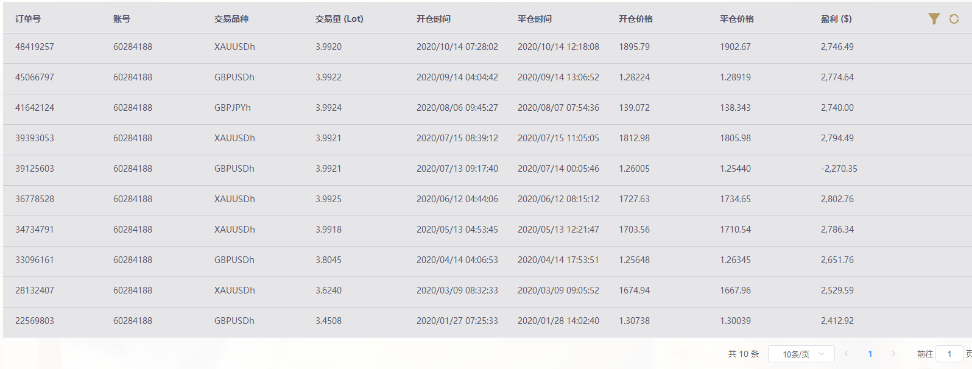The image size is (972, 369).
Task: Select order row 36778528
Action: (487, 200)
